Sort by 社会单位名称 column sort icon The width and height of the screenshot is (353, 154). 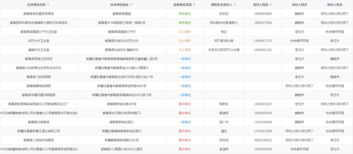pyautogui.click(x=48, y=5)
